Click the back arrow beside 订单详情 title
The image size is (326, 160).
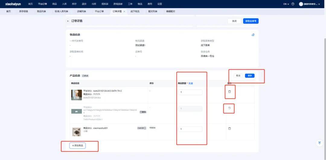pos(68,21)
